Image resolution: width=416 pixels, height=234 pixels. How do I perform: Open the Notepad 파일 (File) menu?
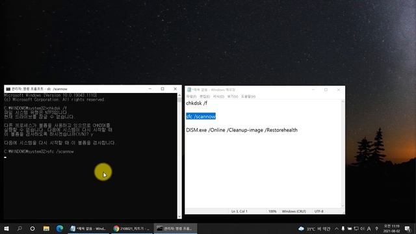tap(191, 97)
